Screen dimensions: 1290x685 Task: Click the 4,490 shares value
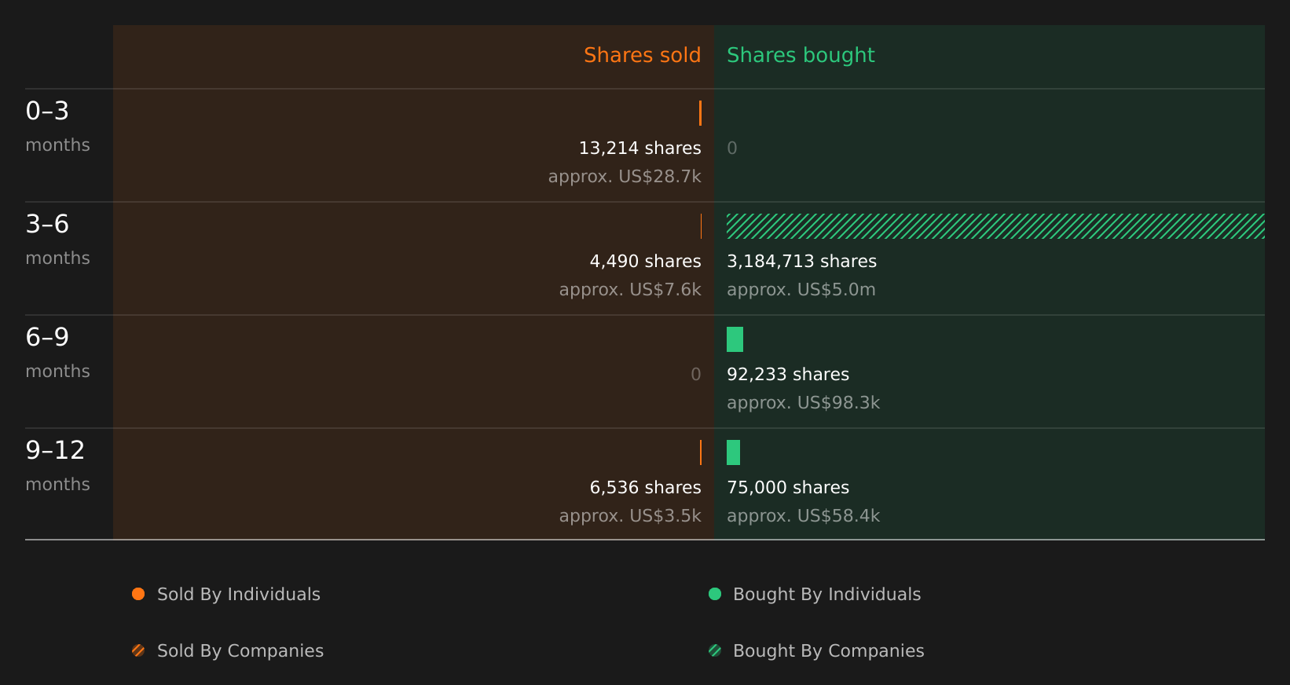(x=645, y=262)
